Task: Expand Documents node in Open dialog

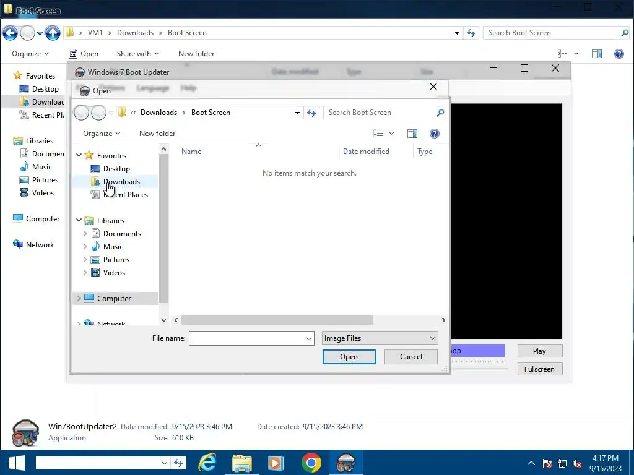Action: tap(85, 233)
